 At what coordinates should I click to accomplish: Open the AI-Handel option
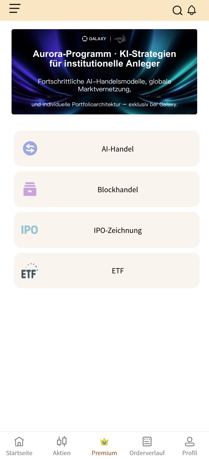click(x=118, y=149)
